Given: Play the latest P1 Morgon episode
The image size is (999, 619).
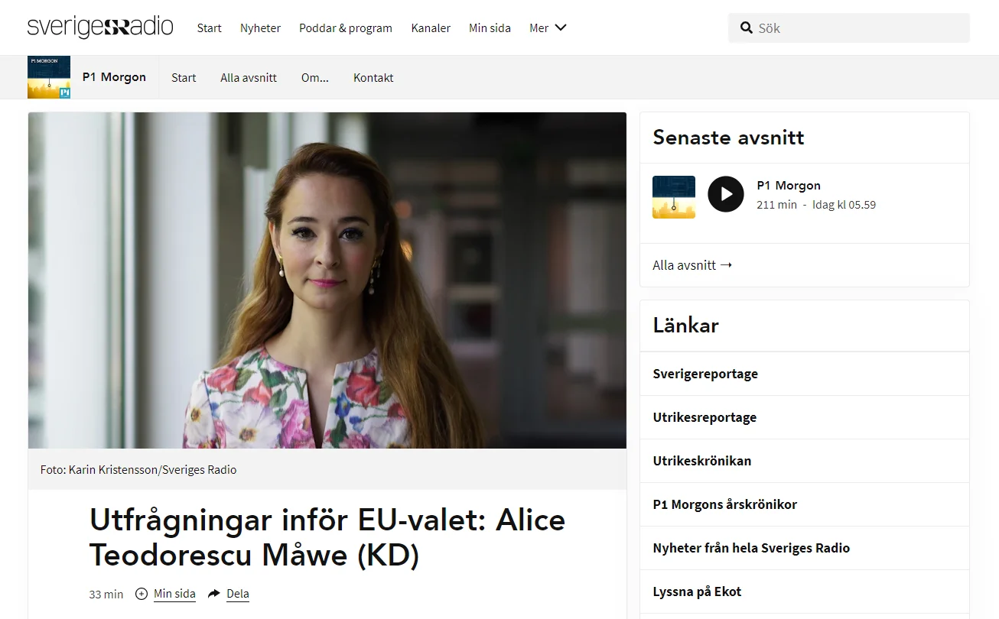Looking at the screenshot, I should click(725, 194).
